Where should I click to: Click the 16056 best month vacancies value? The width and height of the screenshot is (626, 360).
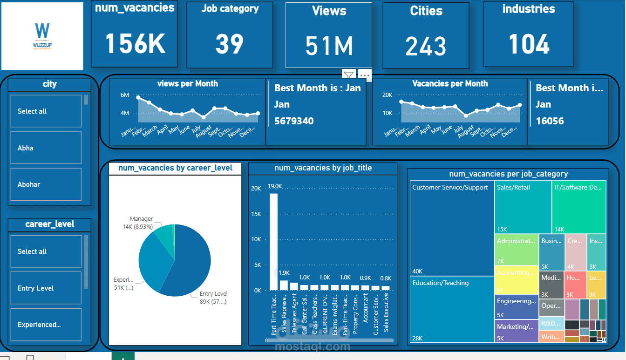[550, 121]
